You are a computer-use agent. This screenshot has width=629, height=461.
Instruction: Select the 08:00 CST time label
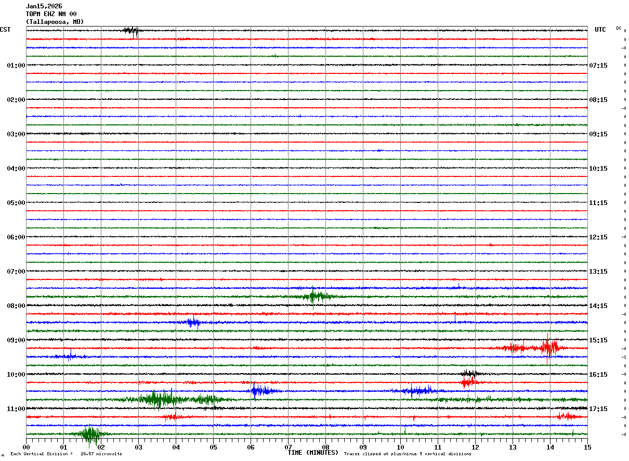[x=16, y=306]
